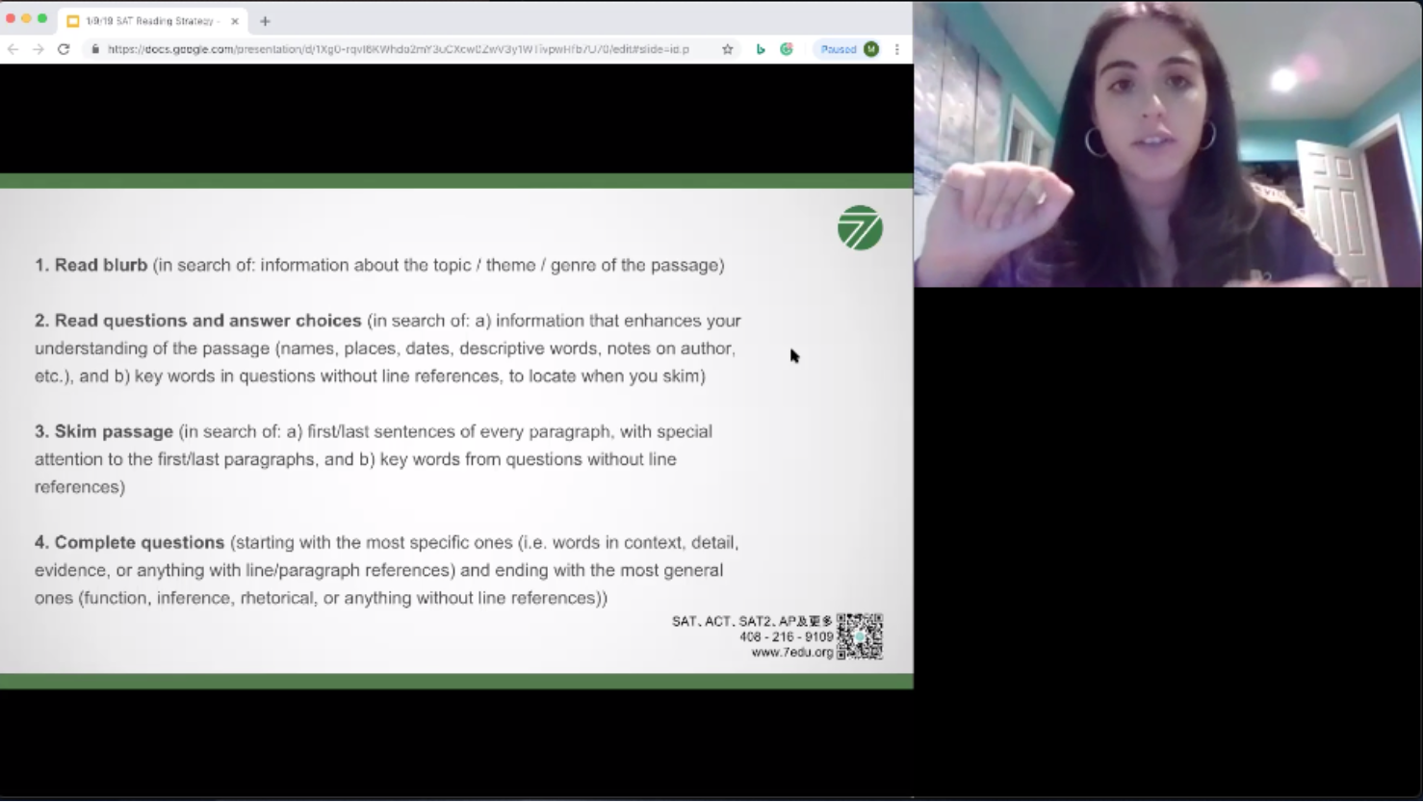This screenshot has height=803, width=1423.
Task: Select the SAT Reading Strategy tab
Action: (x=151, y=20)
